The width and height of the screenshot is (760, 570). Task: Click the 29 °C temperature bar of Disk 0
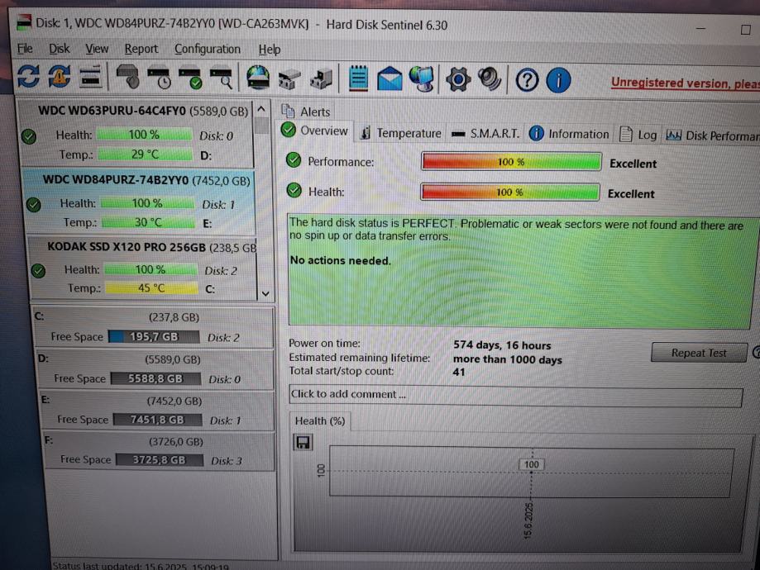(145, 154)
